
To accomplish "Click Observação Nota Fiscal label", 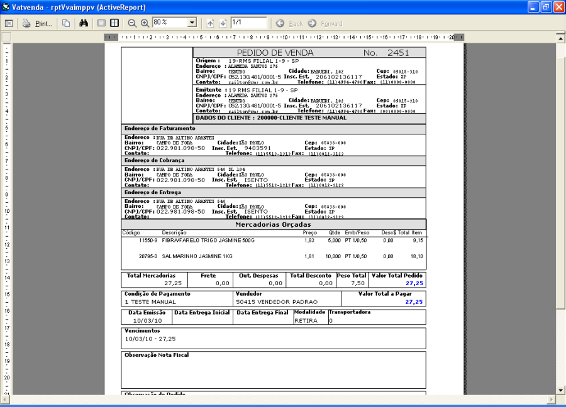I will [157, 355].
